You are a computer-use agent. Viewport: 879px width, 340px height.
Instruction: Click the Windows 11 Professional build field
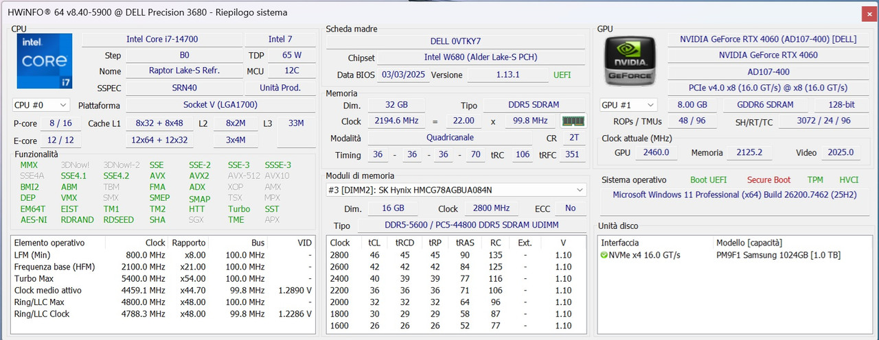point(734,202)
